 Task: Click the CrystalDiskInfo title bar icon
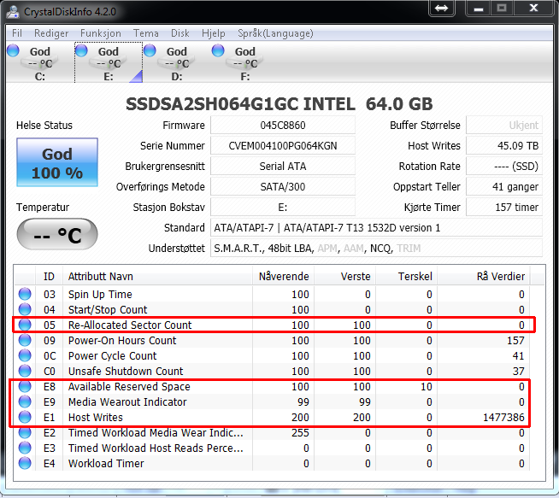click(13, 11)
